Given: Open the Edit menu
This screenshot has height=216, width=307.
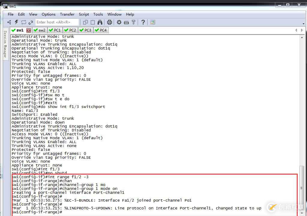Looking at the screenshot, I should (x=21, y=14).
